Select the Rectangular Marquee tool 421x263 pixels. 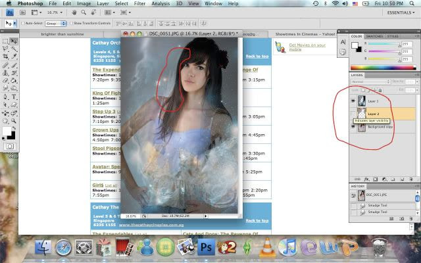tap(5, 41)
